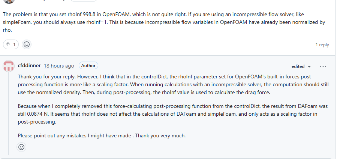Add an emoji reaction to the top comment
This screenshot has width=340, height=159.
pyautogui.click(x=27, y=44)
